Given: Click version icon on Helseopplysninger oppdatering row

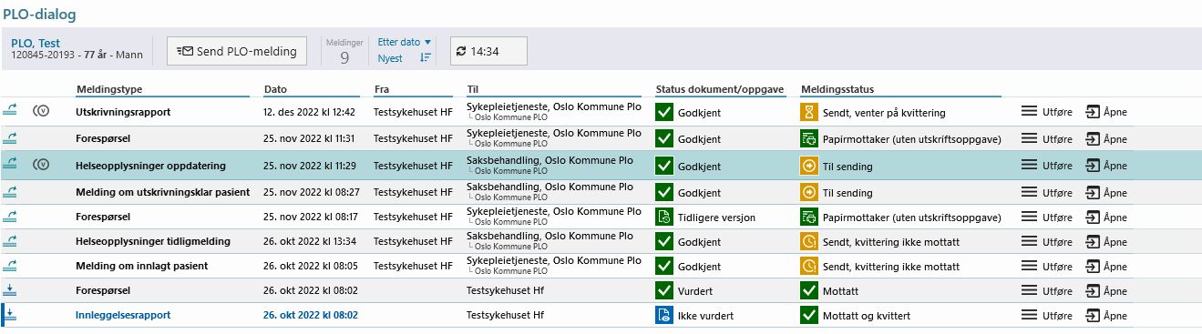Looking at the screenshot, I should point(40,165).
